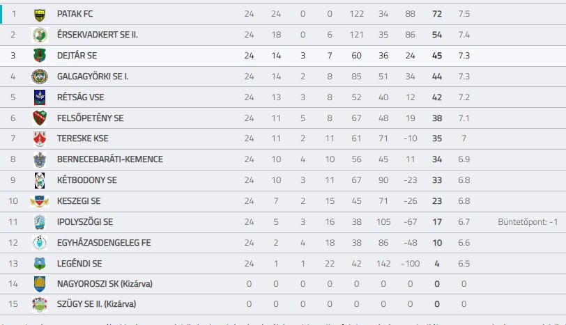Screen dimensions: 566x325
Task: Click the Bernecebaráti-Kemence coat of arms
Action: 40,159
